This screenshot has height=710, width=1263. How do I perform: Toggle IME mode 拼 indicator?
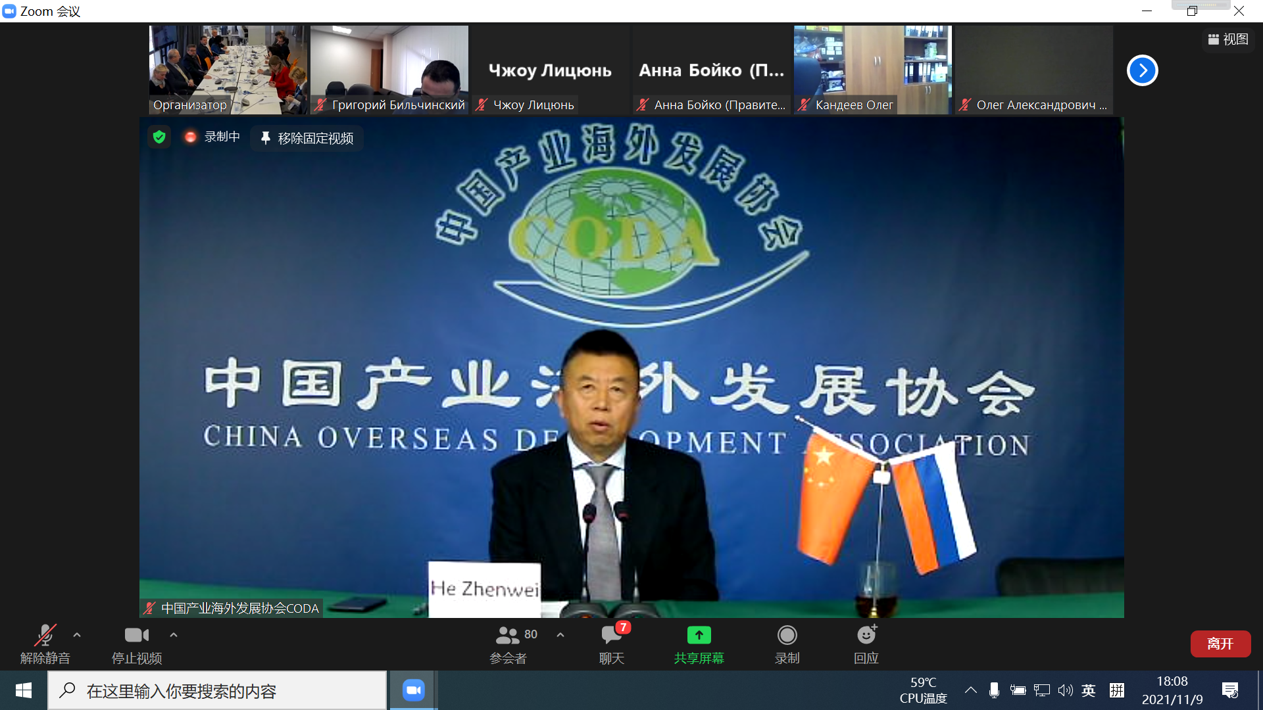pyautogui.click(x=1116, y=690)
